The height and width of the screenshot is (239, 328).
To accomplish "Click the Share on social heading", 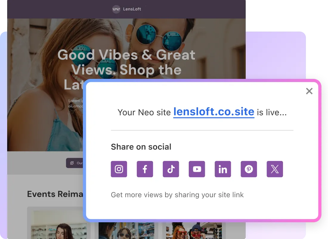I will (141, 147).
